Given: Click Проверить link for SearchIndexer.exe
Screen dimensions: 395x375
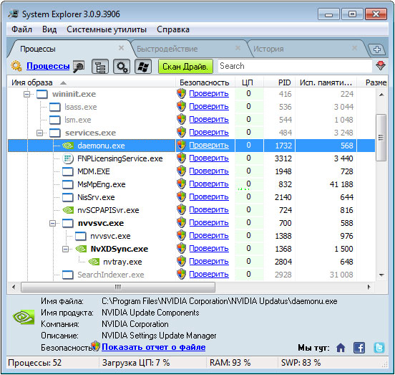Looking at the screenshot, I should 209,275.
